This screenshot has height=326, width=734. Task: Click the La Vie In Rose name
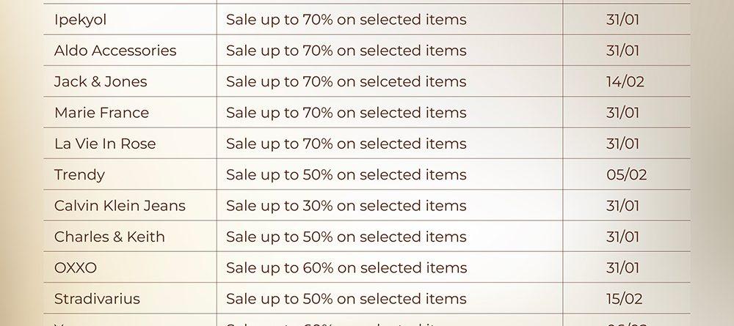click(105, 144)
